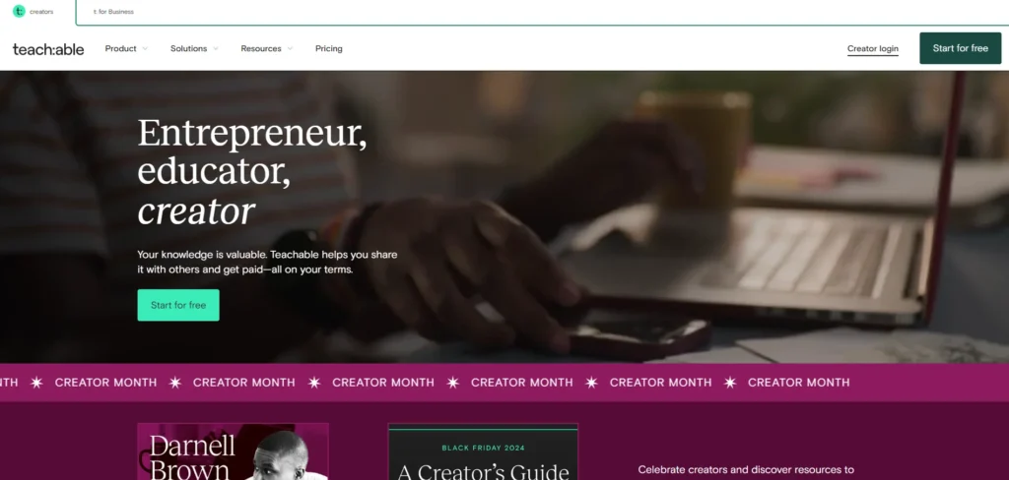Click the Entrepreneur, educator, creator headline
The width and height of the screenshot is (1009, 480).
pyautogui.click(x=252, y=171)
